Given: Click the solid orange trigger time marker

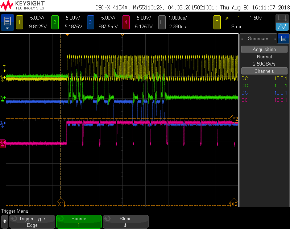Looking at the screenshot, I should point(67,34).
